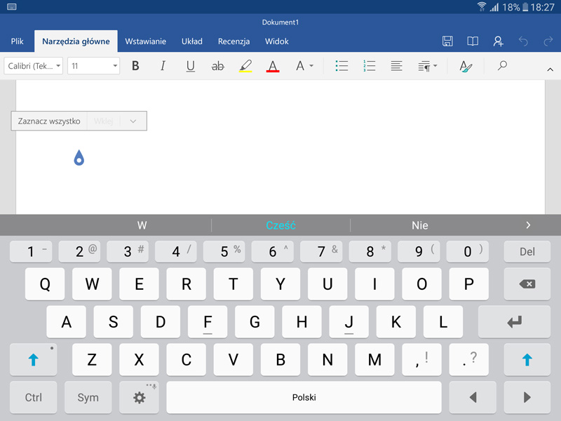
Task: Toggle bold formatting
Action: [135, 66]
